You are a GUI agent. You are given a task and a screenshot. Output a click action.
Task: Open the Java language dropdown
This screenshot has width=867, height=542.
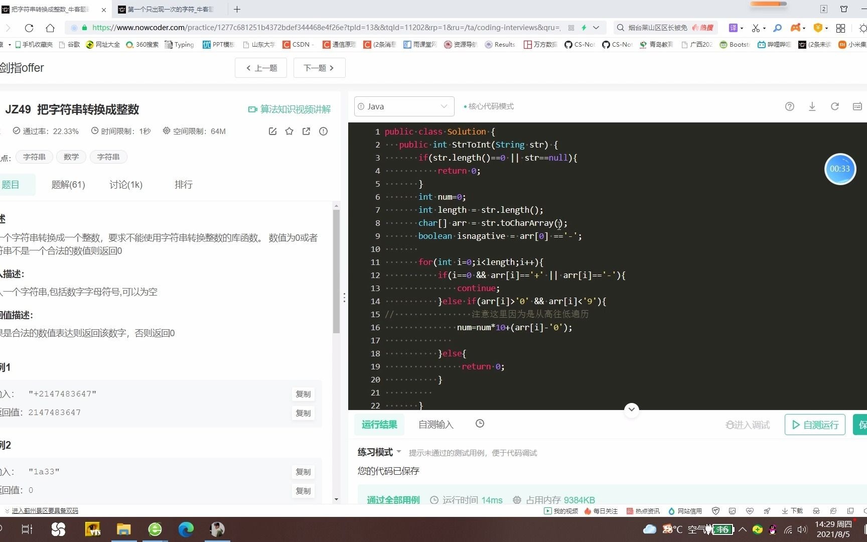click(403, 106)
